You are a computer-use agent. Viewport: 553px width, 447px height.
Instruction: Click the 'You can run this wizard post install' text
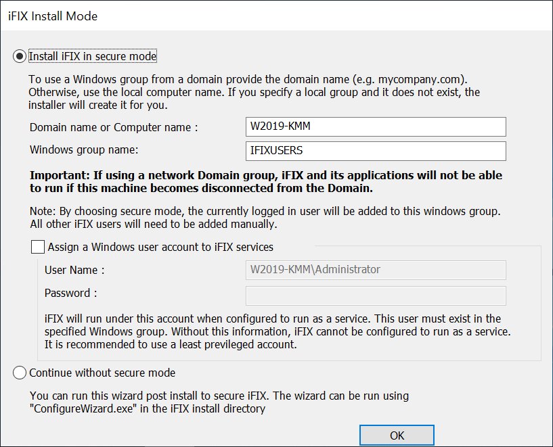219,402
